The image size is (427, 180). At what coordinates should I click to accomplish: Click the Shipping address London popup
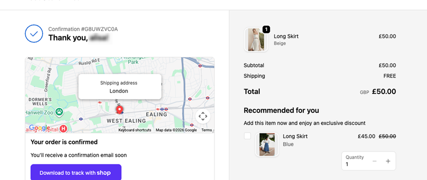[x=120, y=87]
